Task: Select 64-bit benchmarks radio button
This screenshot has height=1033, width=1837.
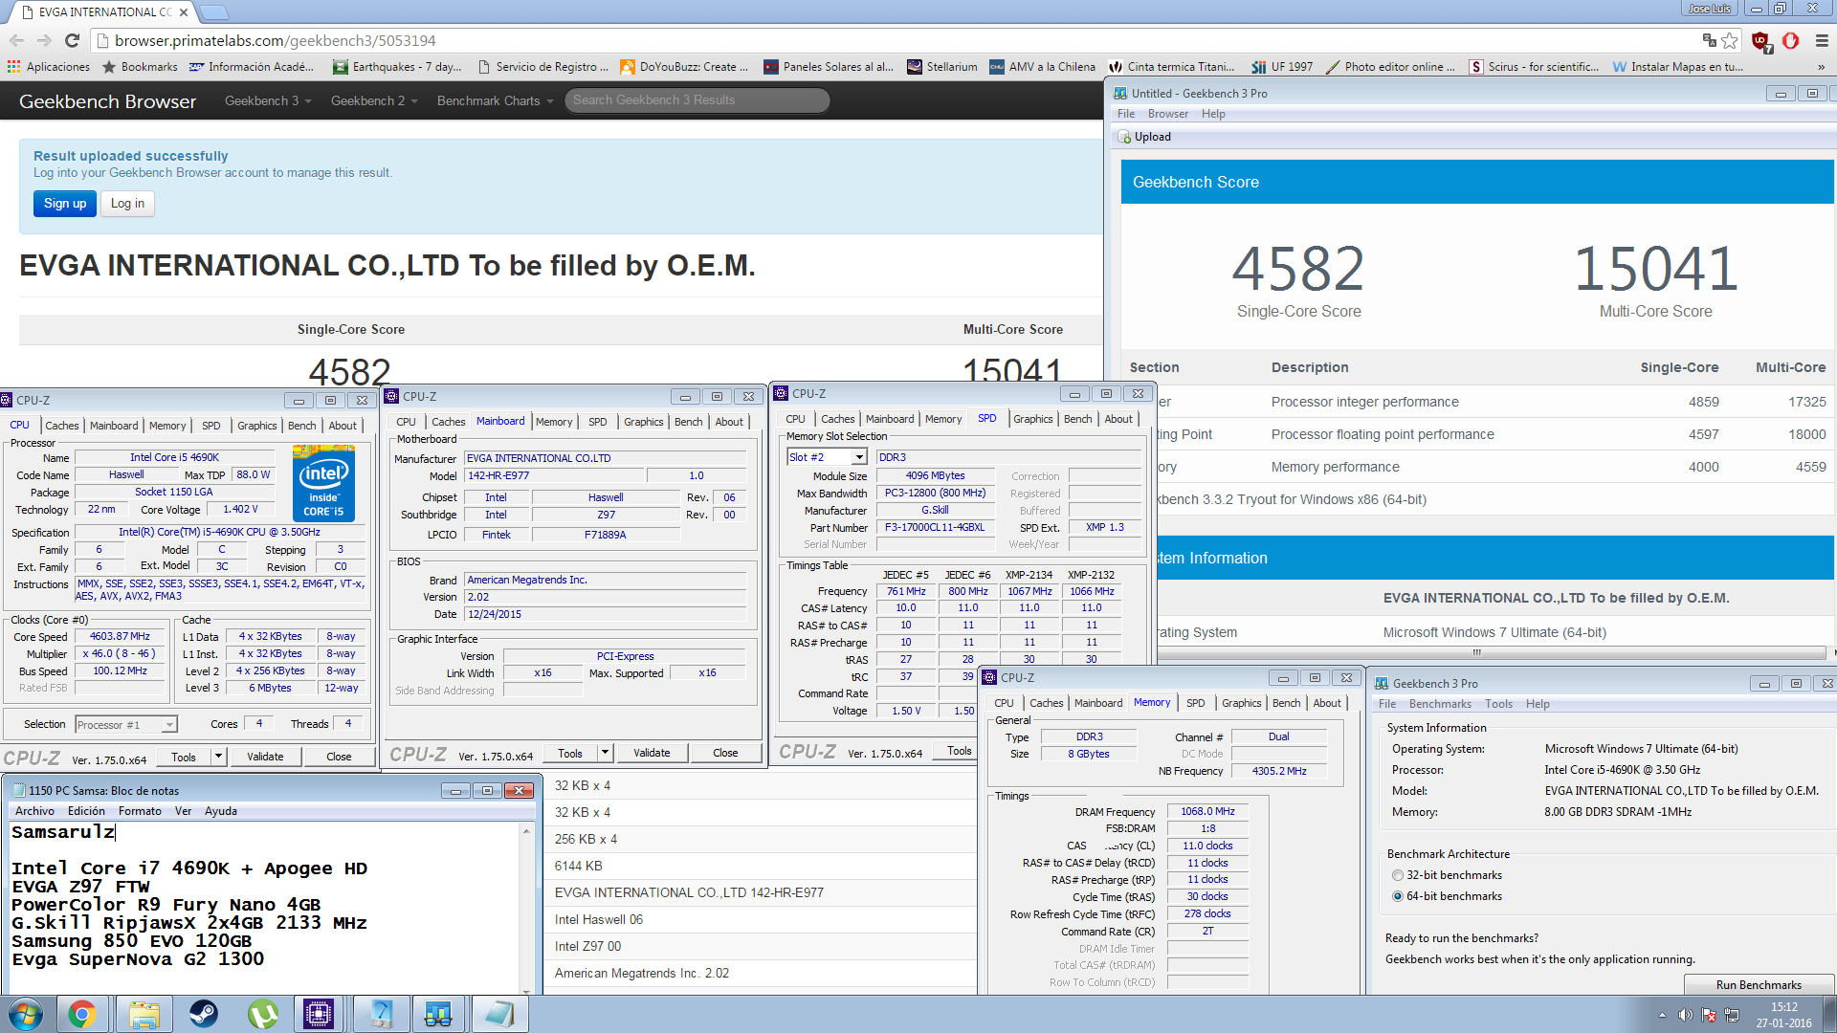Action: (1398, 896)
